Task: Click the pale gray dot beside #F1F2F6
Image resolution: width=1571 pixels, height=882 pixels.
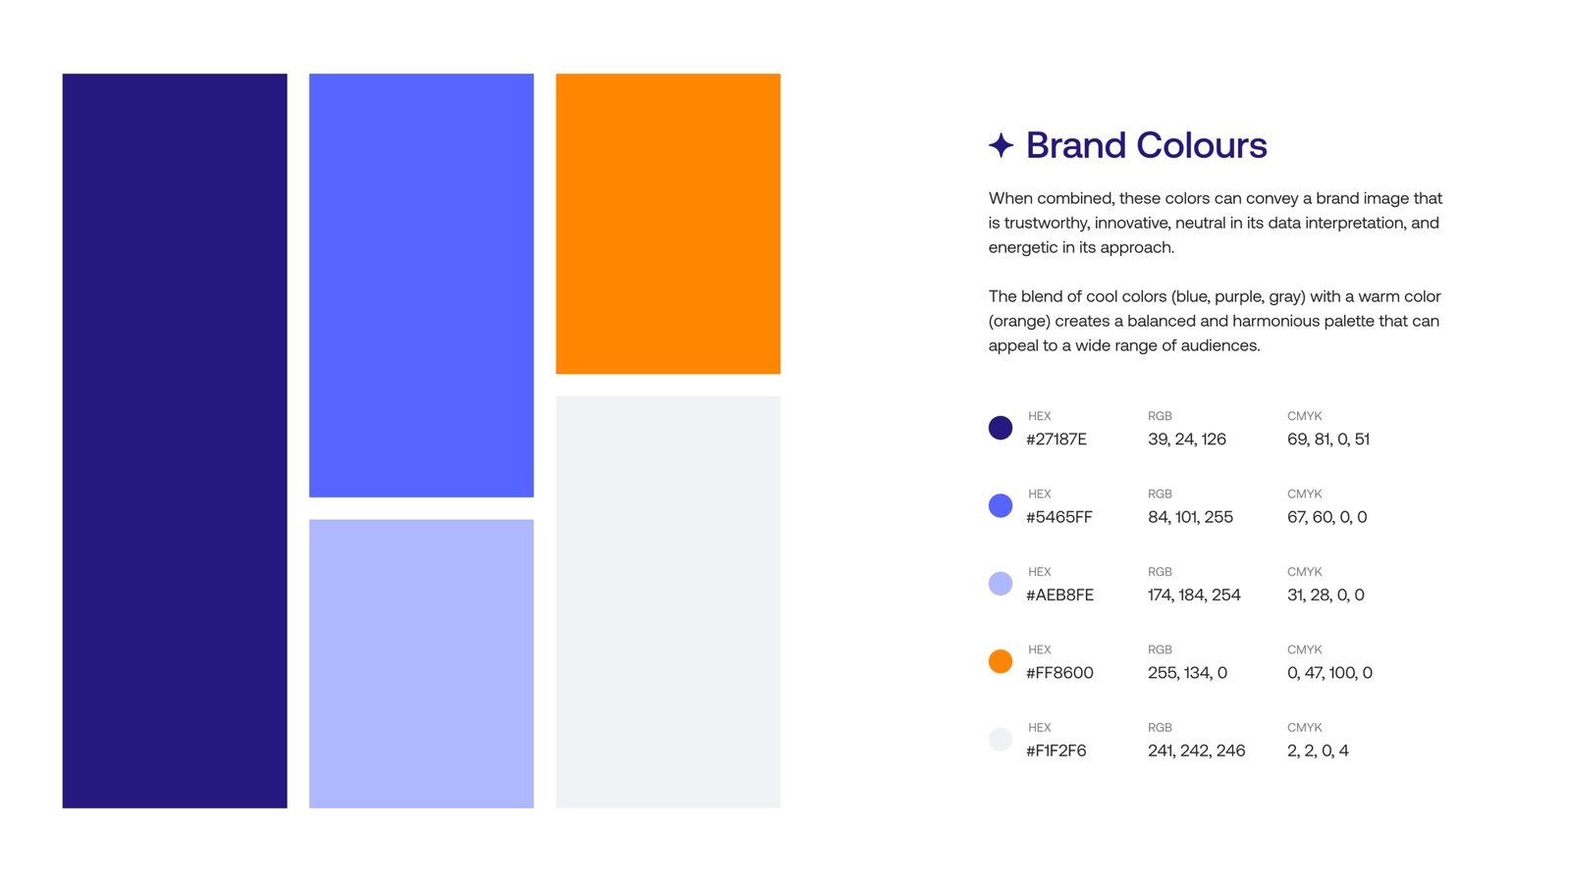Action: pyautogui.click(x=1000, y=739)
